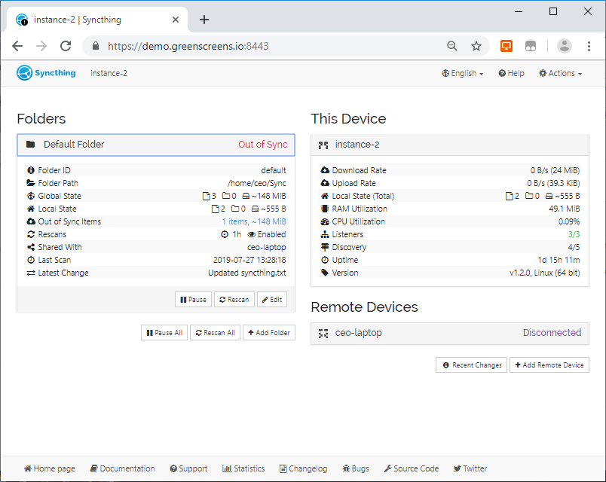This screenshot has height=482, width=606.
Task: Click the Download Rate cloud icon
Action: (325, 170)
